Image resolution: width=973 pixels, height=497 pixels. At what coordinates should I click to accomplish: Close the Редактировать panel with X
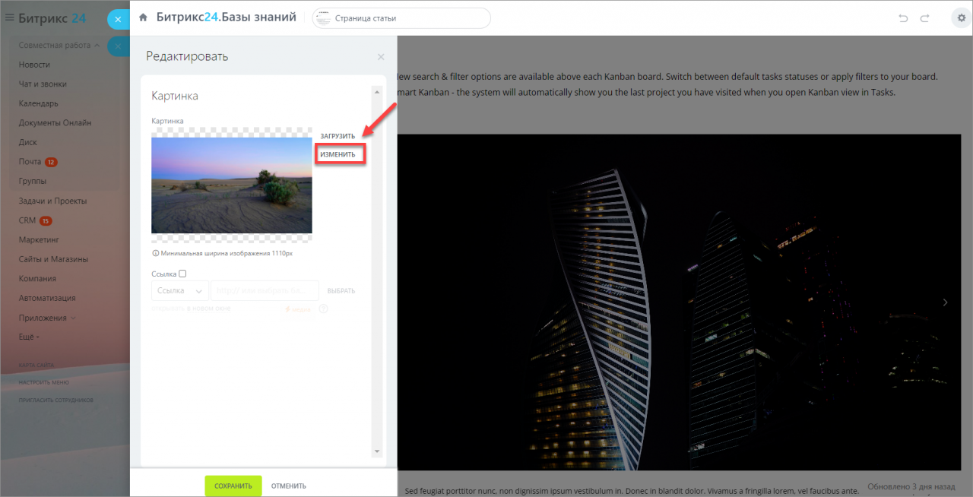point(381,57)
